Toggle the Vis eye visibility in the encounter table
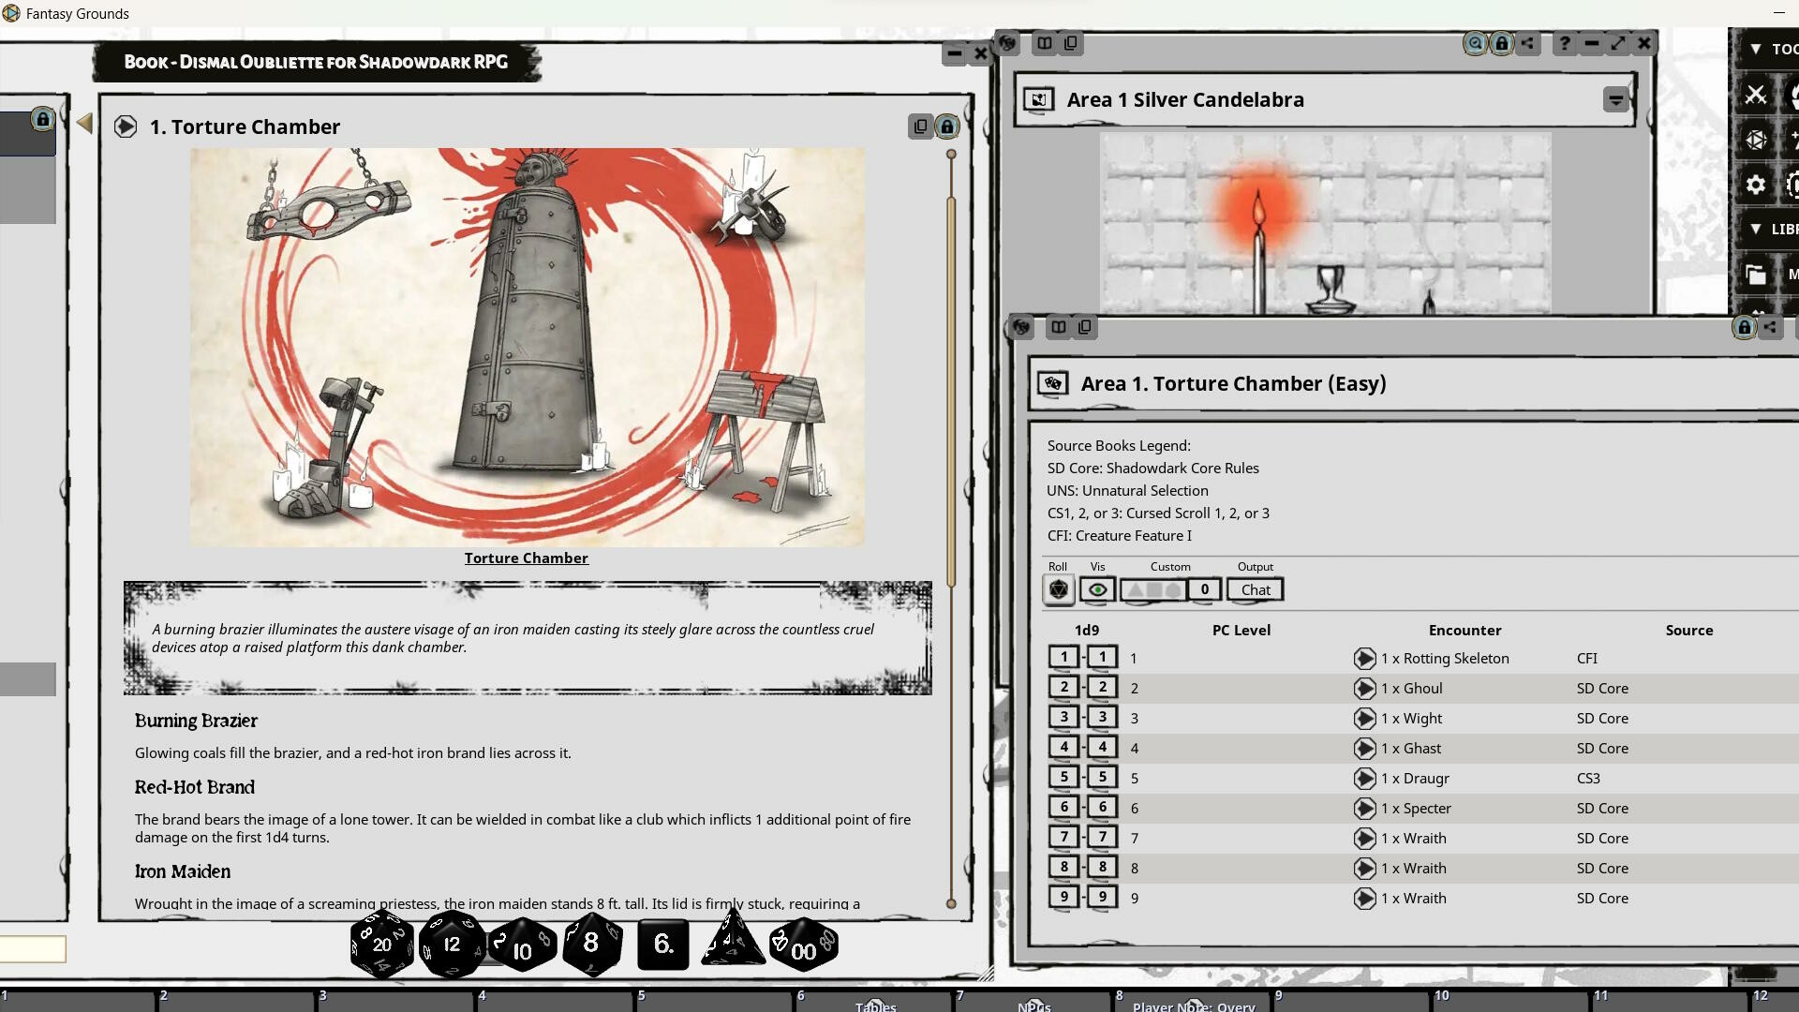Screen dimensions: 1799x1012 1097,589
